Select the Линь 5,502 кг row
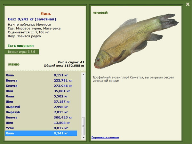The image size is (192, 144). pyautogui.click(x=41, y=96)
